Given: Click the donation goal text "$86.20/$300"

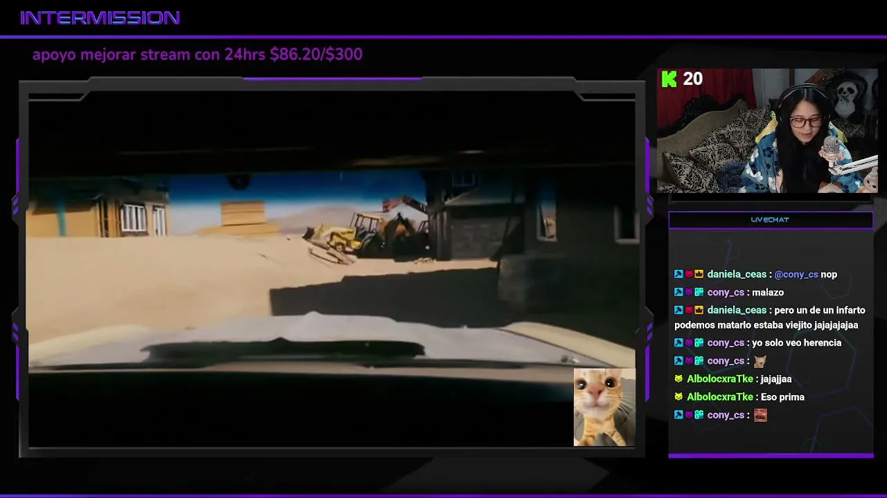Looking at the screenshot, I should coord(316,55).
